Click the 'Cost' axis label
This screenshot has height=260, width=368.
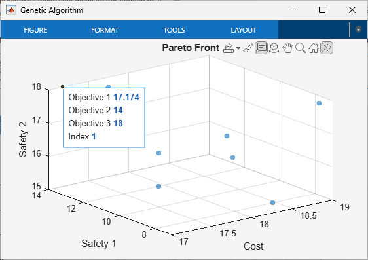pos(253,246)
